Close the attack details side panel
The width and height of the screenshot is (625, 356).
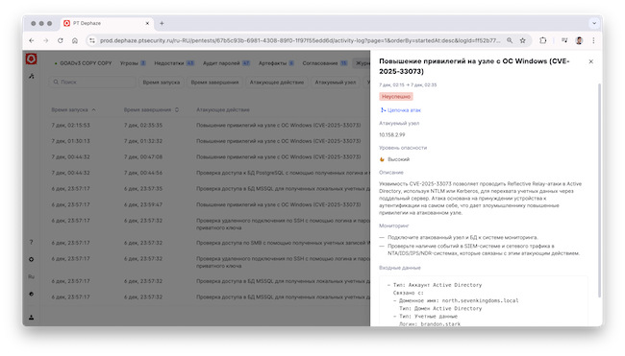(x=590, y=61)
